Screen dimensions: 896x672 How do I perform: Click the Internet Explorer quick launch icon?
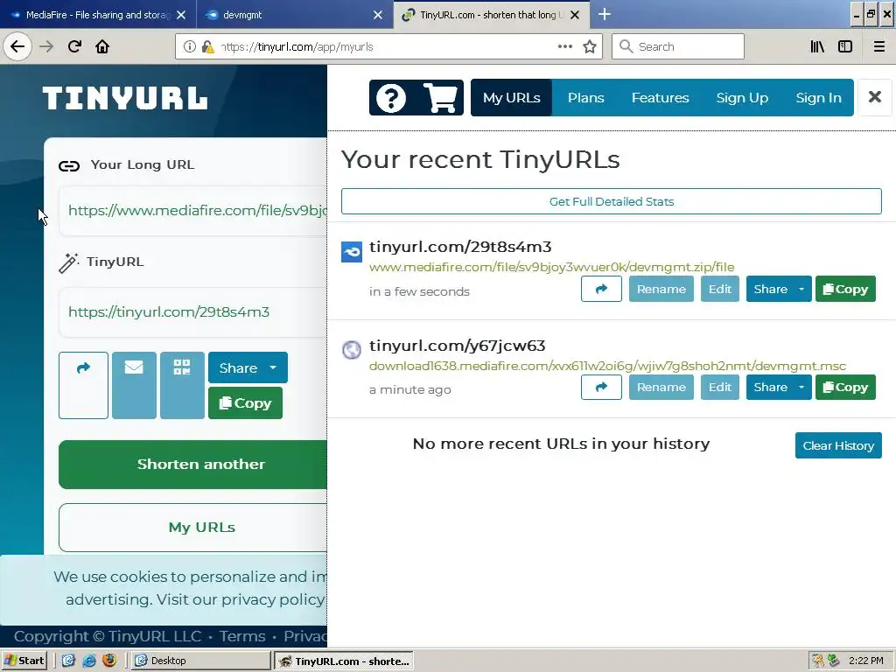point(89,660)
